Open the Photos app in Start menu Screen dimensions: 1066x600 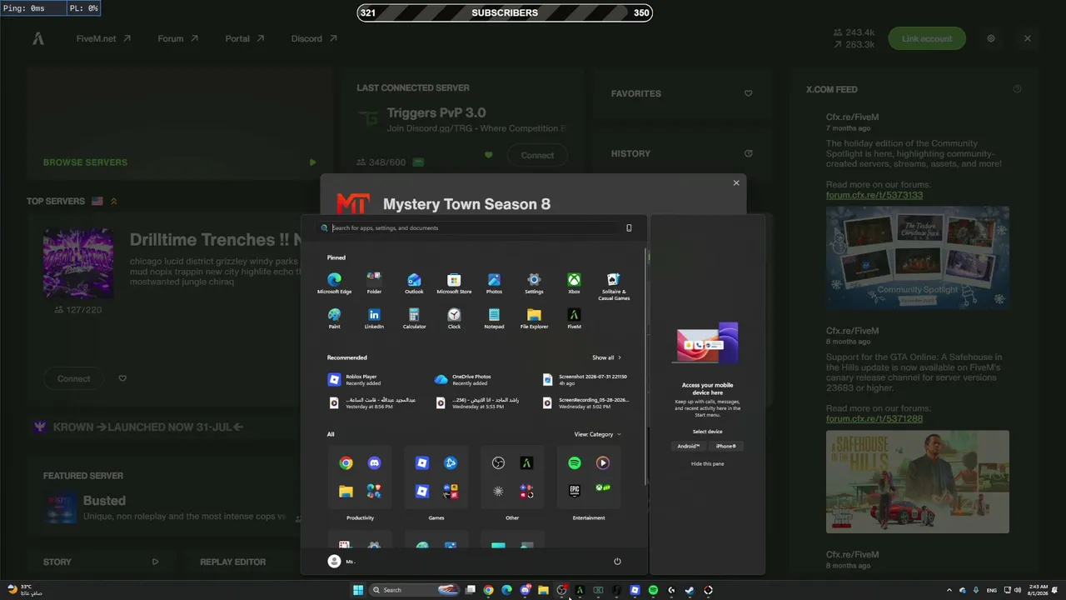(494, 283)
